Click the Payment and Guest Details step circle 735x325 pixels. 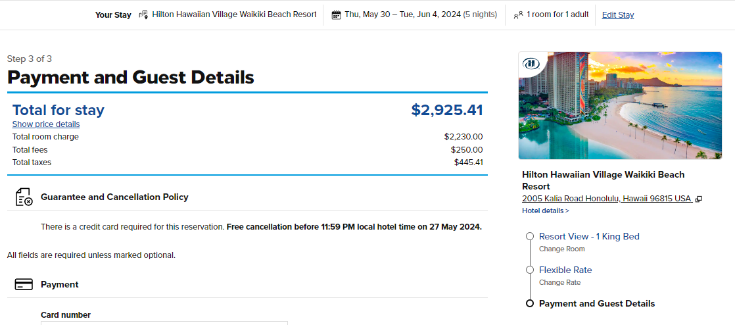click(529, 303)
